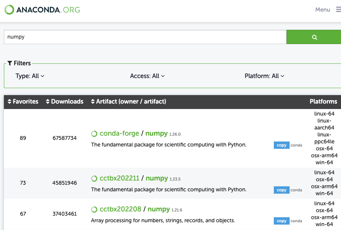
Task: Click favorites count 89
Action: pyautogui.click(x=23, y=138)
